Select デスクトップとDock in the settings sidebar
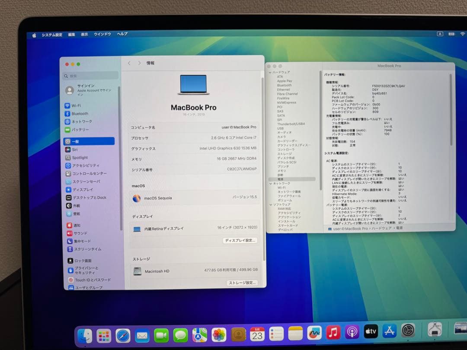 [x=86, y=197]
